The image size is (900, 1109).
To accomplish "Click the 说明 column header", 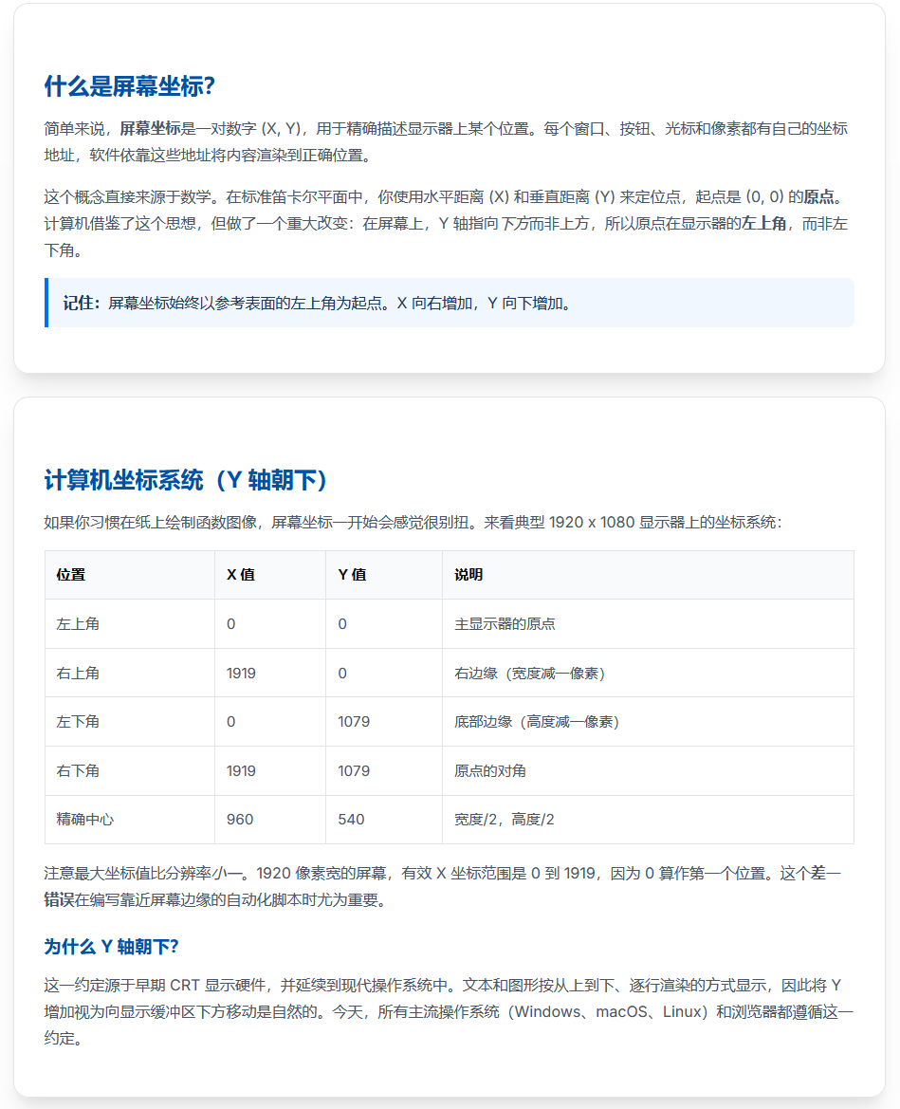I will pyautogui.click(x=648, y=575).
